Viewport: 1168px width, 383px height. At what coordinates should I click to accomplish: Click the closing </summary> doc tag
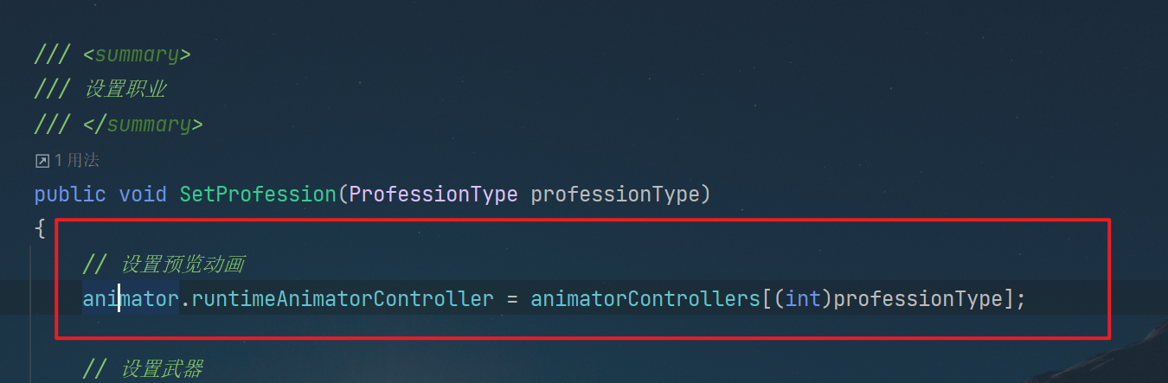pyautogui.click(x=143, y=124)
